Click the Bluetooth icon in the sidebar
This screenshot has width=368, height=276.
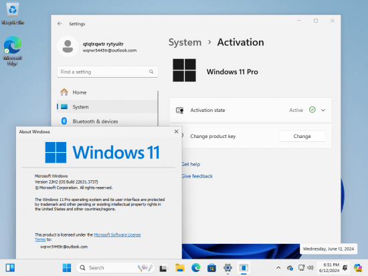(x=64, y=121)
